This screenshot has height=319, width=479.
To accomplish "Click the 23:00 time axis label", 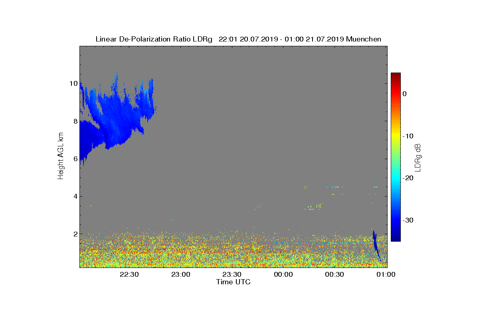I will point(181,274).
